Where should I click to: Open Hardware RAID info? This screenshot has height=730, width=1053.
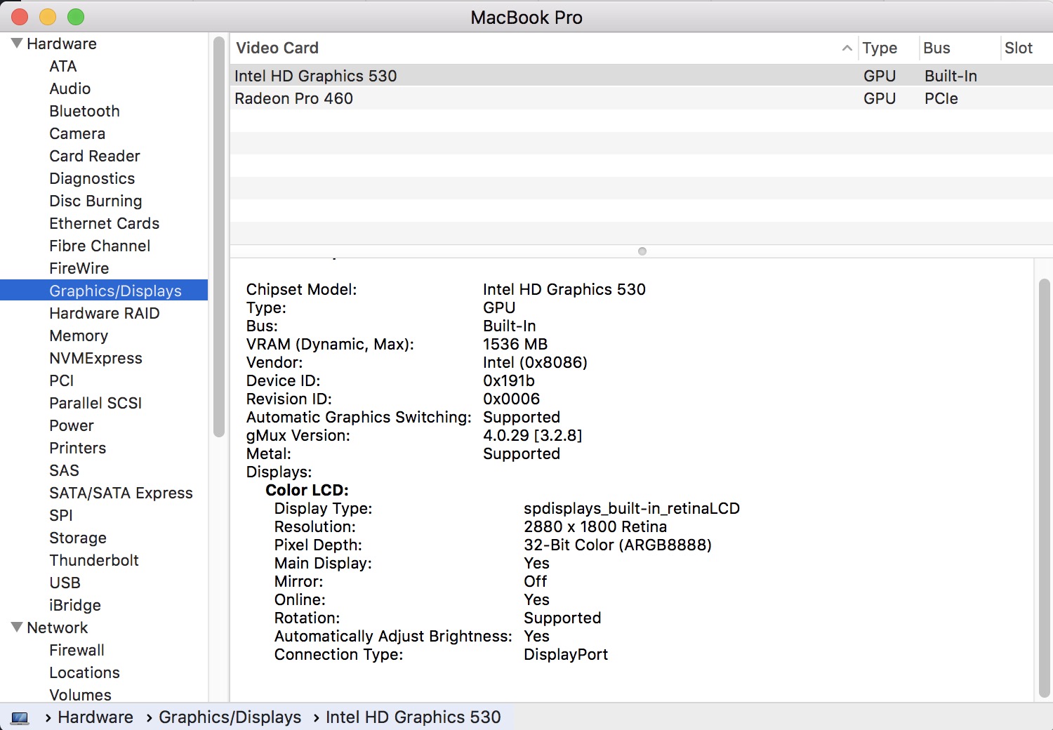point(105,313)
